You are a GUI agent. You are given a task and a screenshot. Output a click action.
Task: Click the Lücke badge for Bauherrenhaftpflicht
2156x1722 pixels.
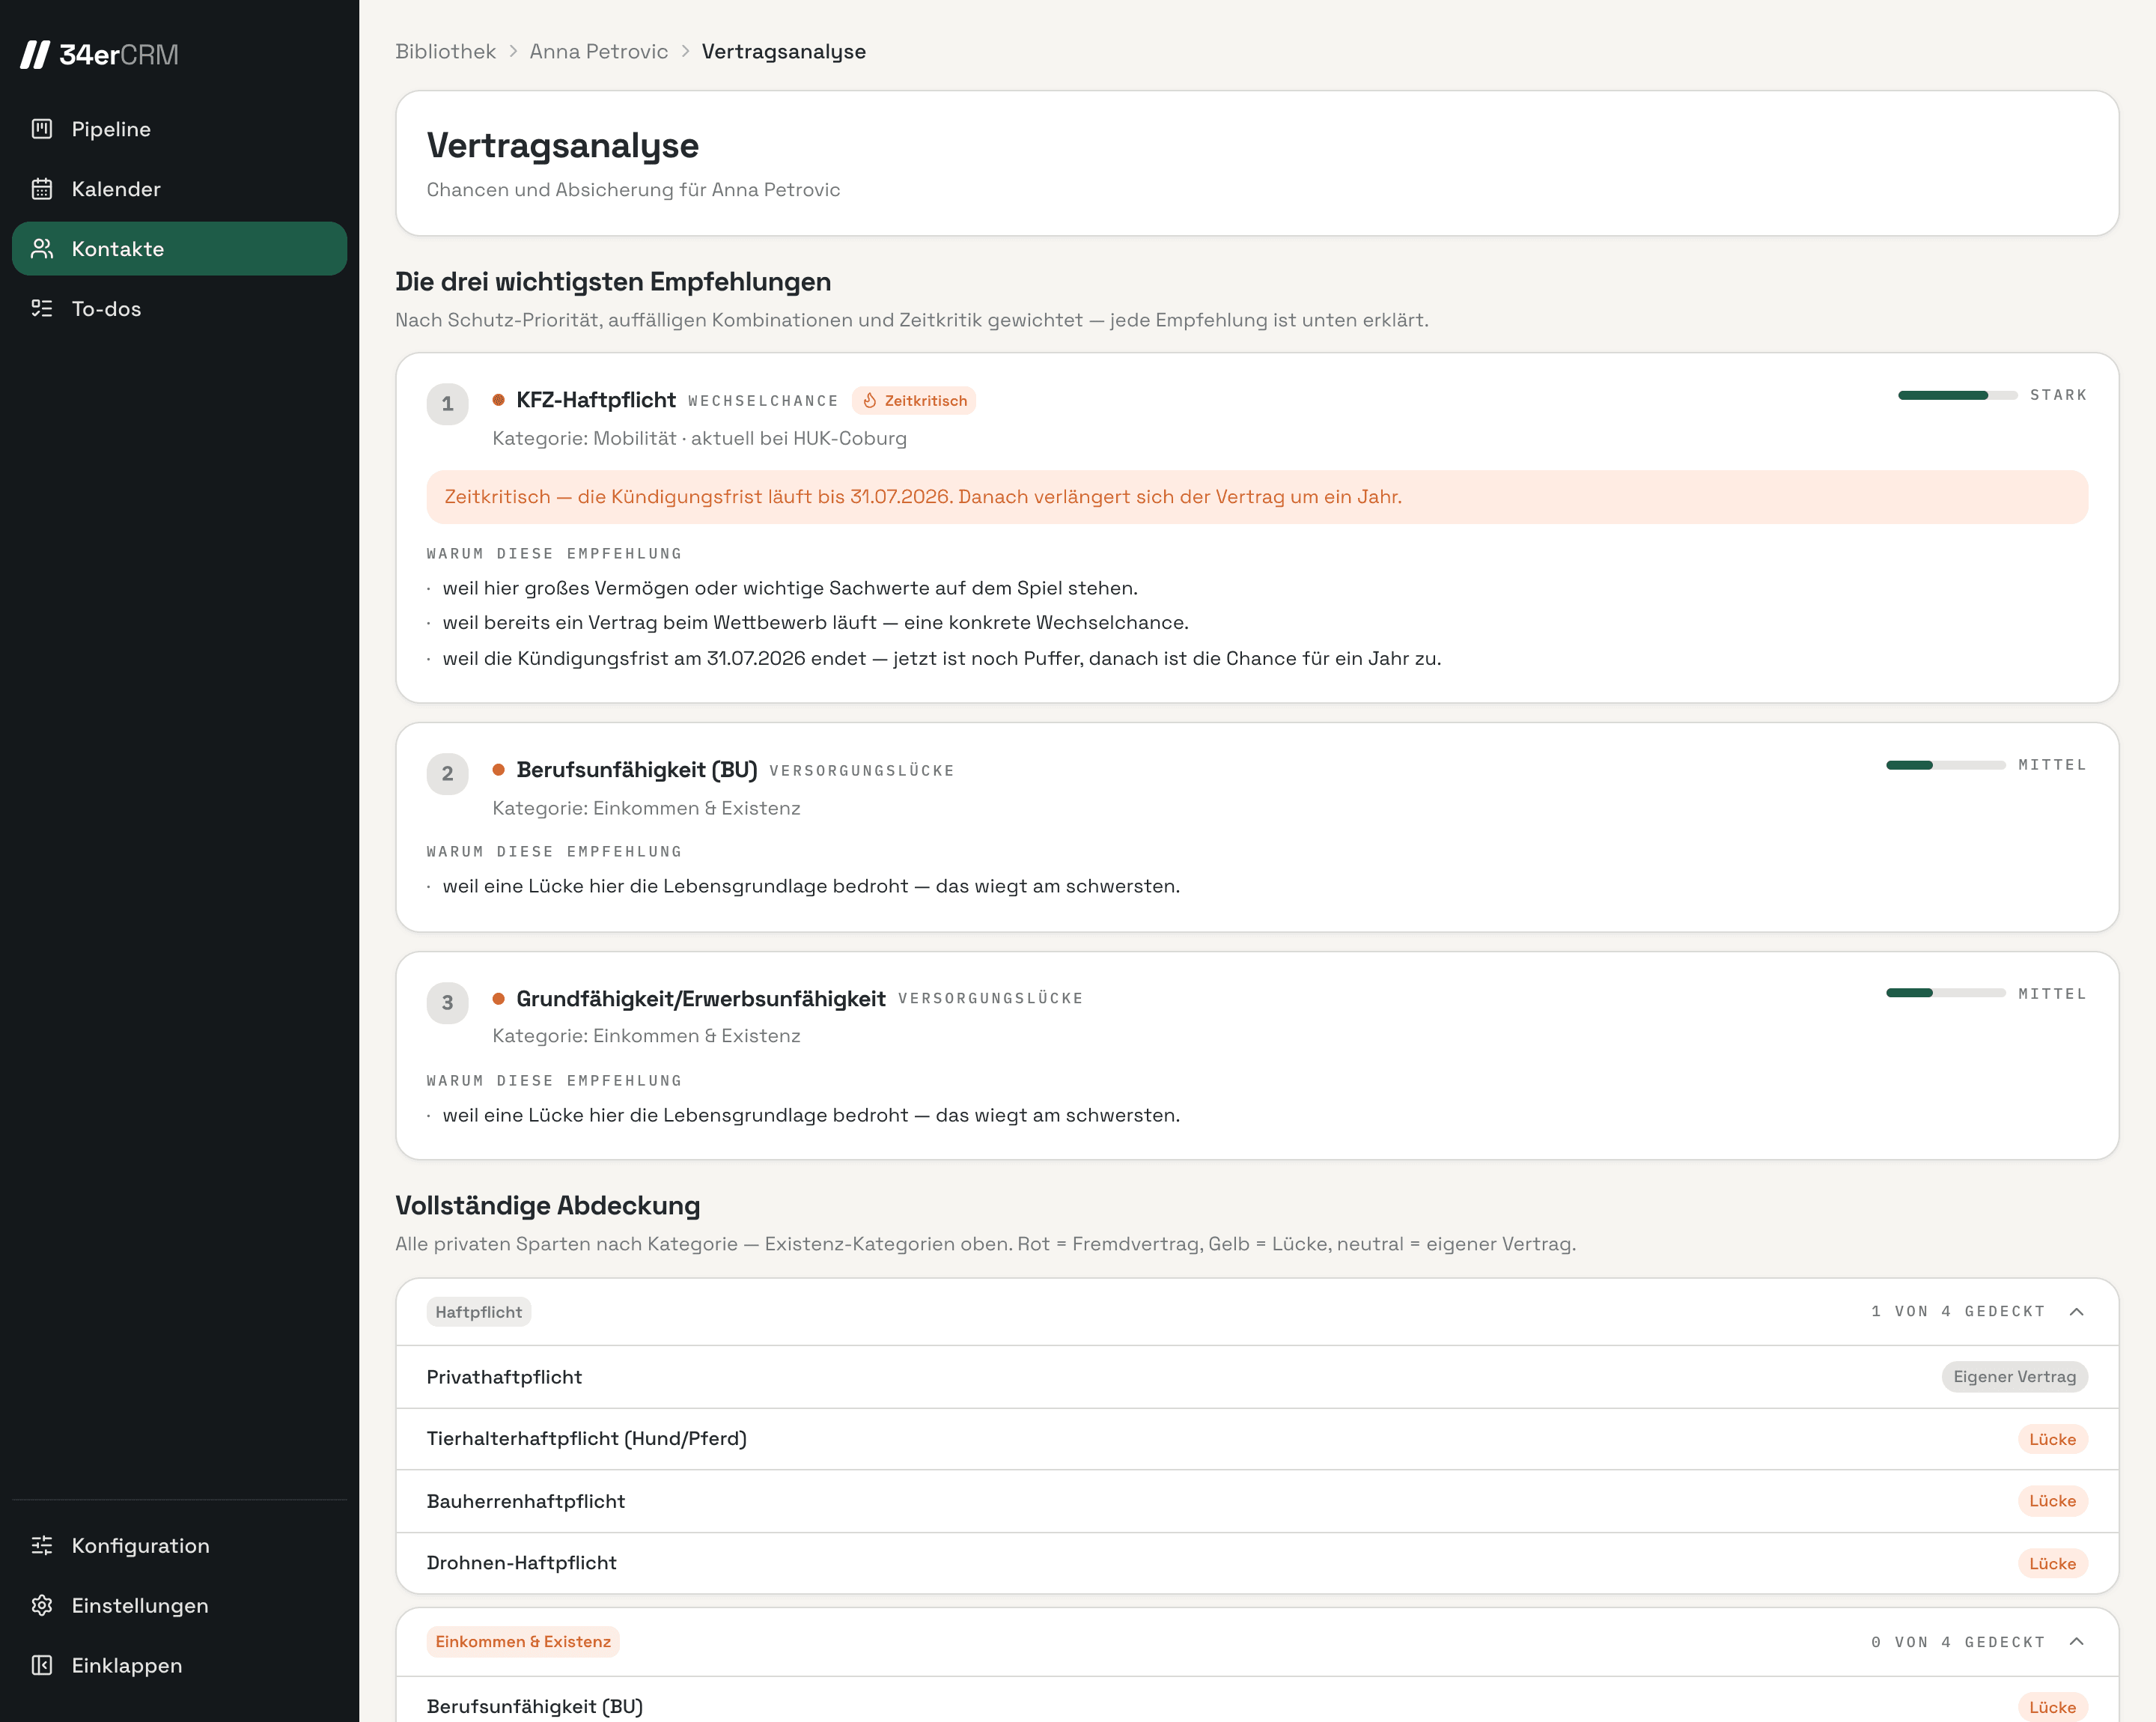pyautogui.click(x=2053, y=1501)
